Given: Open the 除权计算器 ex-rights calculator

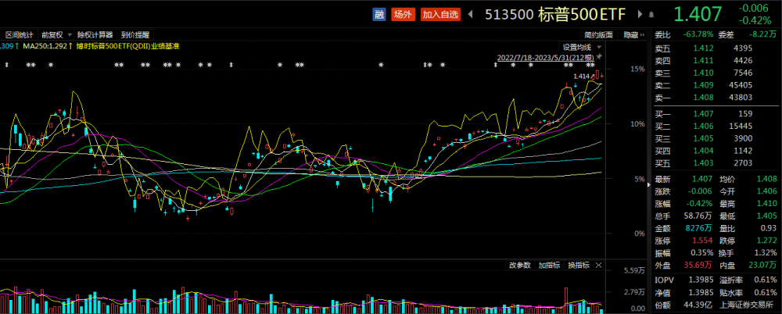Looking at the screenshot, I should pos(95,35).
